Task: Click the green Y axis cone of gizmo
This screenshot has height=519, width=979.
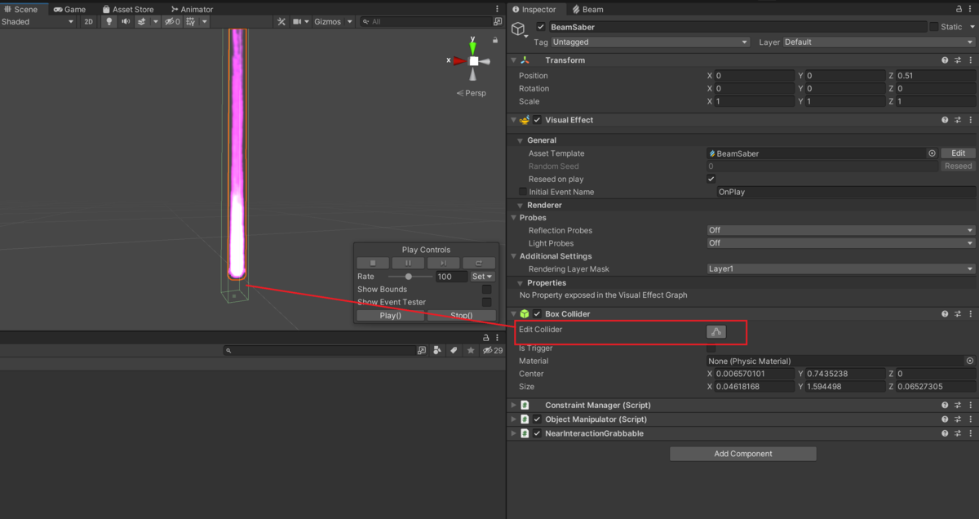Action: click(x=472, y=48)
